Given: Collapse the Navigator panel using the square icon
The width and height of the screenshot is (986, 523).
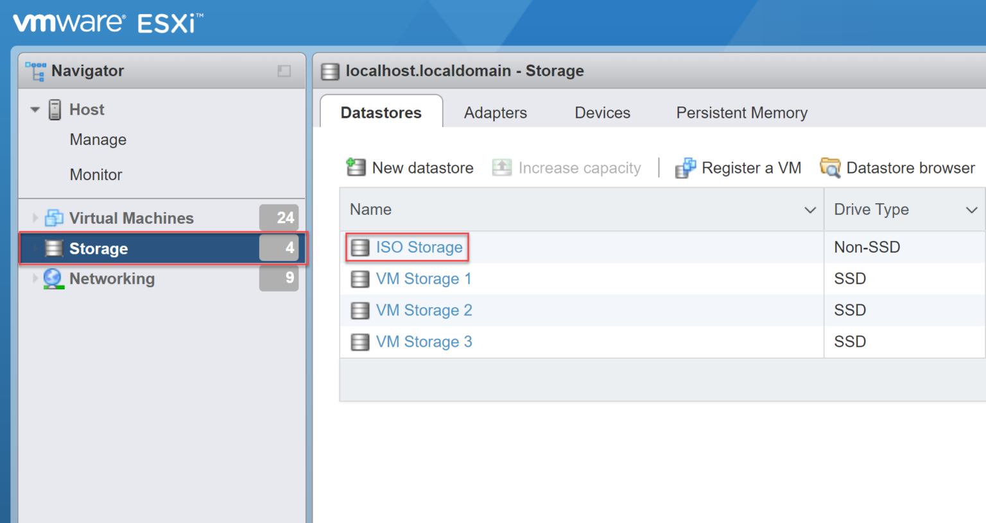Looking at the screenshot, I should pyautogui.click(x=284, y=71).
